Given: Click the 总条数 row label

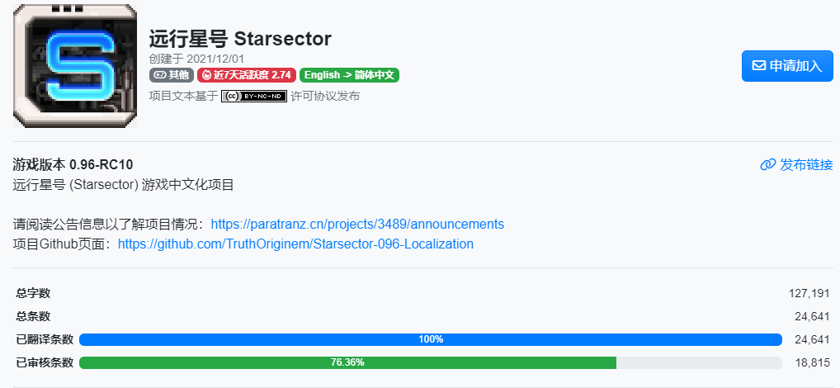Looking at the screenshot, I should (x=34, y=316).
